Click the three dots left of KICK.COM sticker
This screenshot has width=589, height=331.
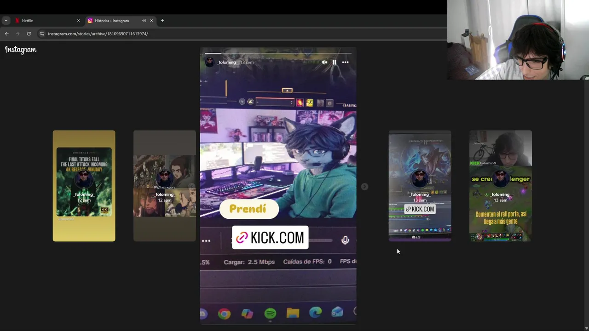pos(206,241)
